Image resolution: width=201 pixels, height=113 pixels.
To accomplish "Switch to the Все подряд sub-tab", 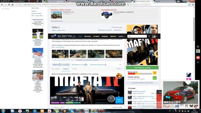I will pyautogui.click(x=56, y=69).
